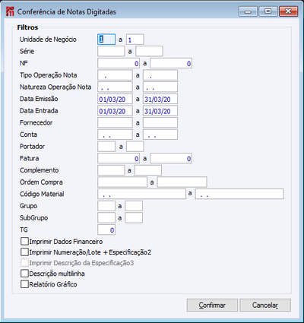Viewport: 304px width, 323px height.
Task: Maximize the Conferência de Notas Digitadas window
Action: (x=268, y=11)
